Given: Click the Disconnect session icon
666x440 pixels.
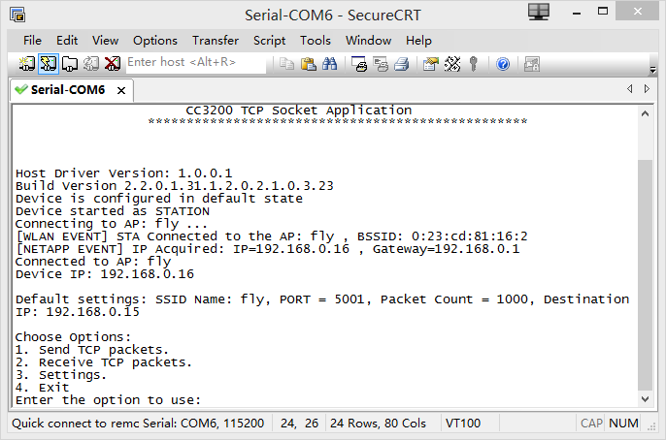Looking at the screenshot, I should point(113,64).
